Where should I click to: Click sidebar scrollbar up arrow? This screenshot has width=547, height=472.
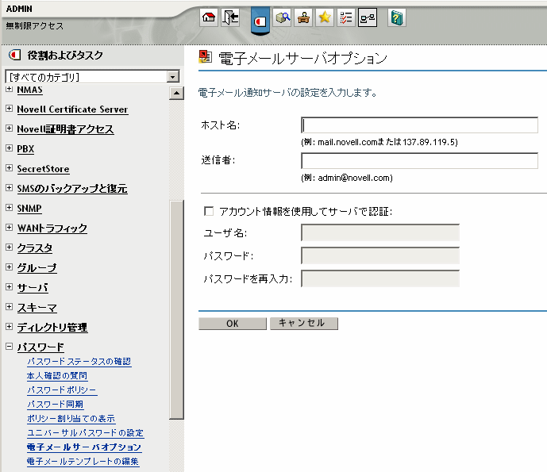[176, 93]
